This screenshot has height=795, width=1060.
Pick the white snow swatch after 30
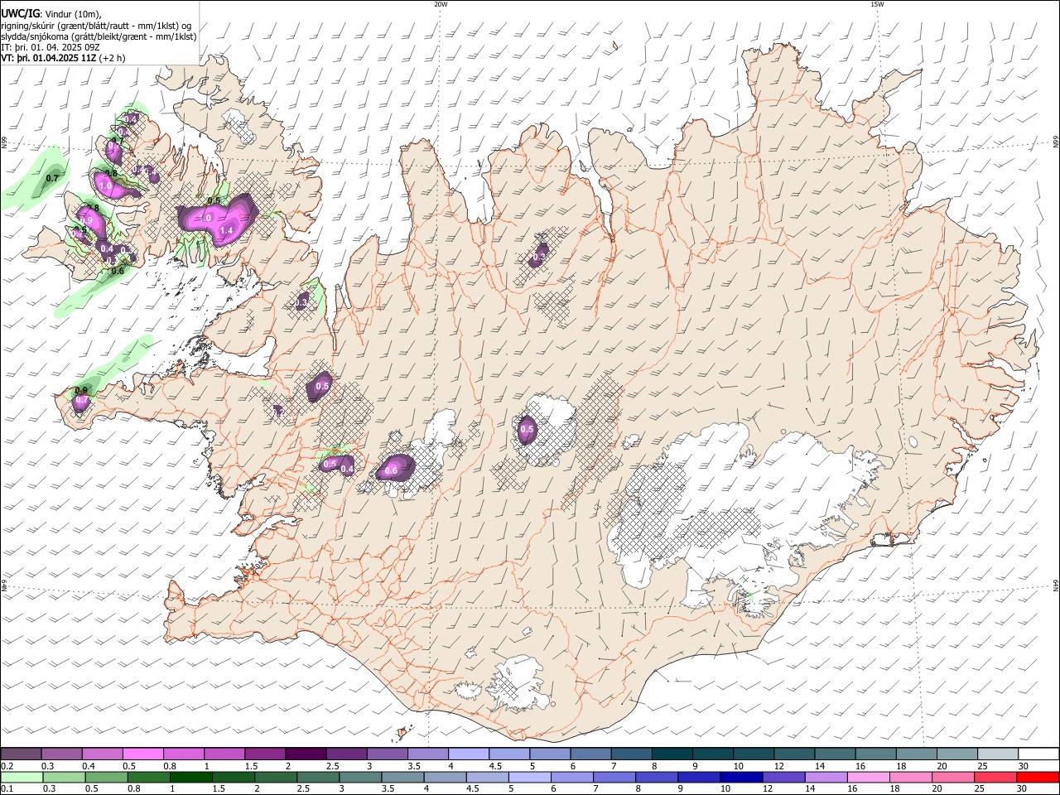pyautogui.click(x=1038, y=754)
